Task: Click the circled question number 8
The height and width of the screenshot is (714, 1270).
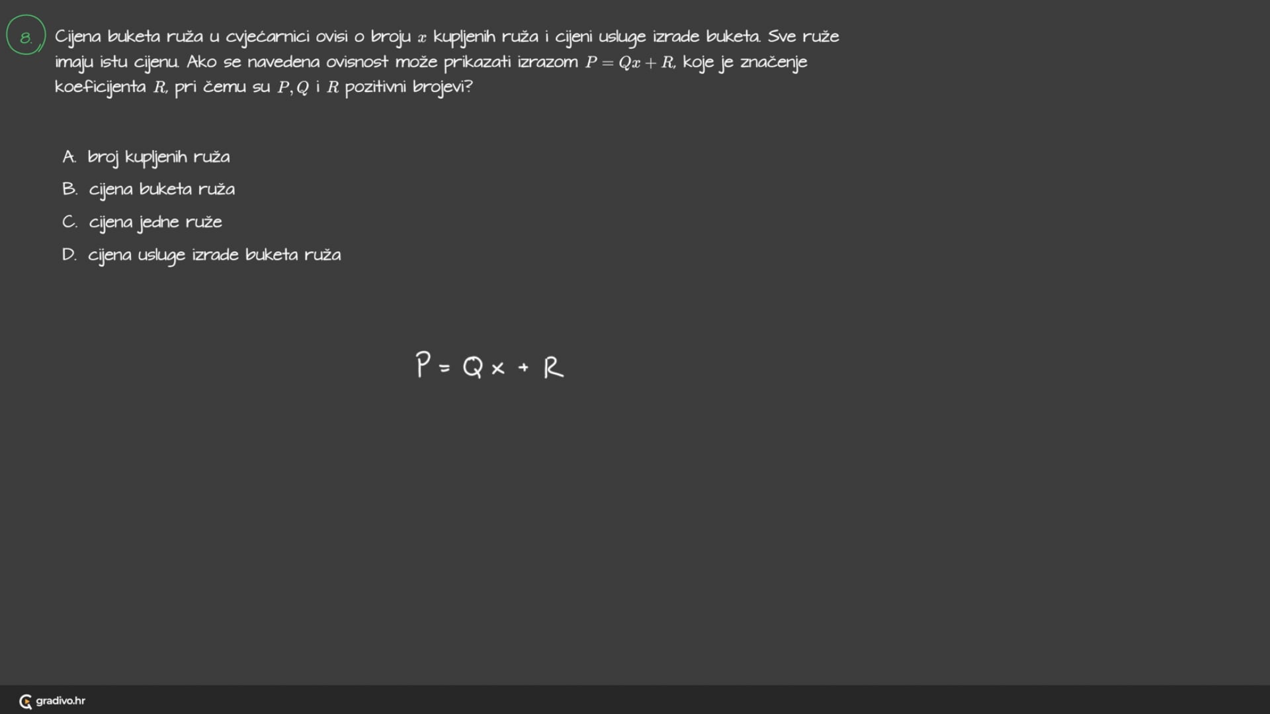Action: pos(26,35)
